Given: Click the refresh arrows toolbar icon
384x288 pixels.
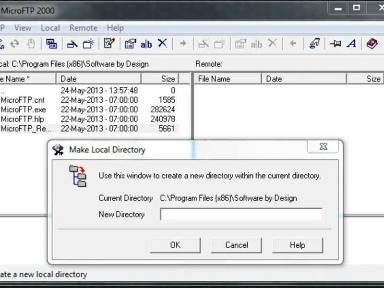Looking at the screenshot, I should coord(15,44).
